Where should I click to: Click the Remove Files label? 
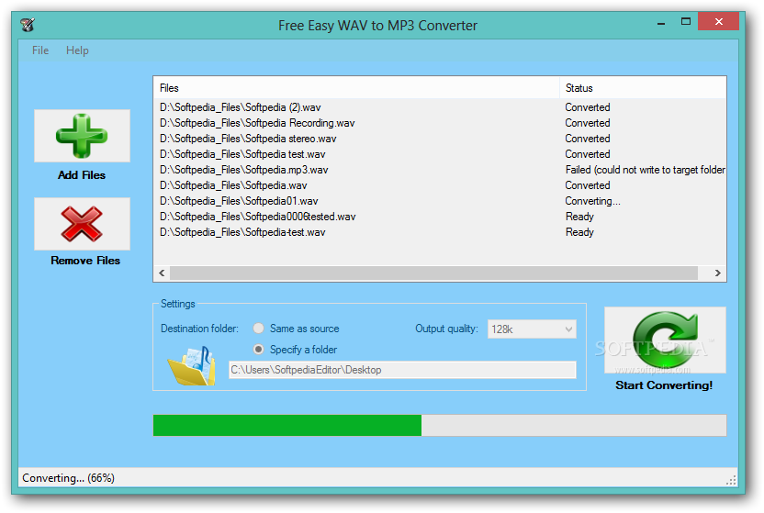point(85,261)
